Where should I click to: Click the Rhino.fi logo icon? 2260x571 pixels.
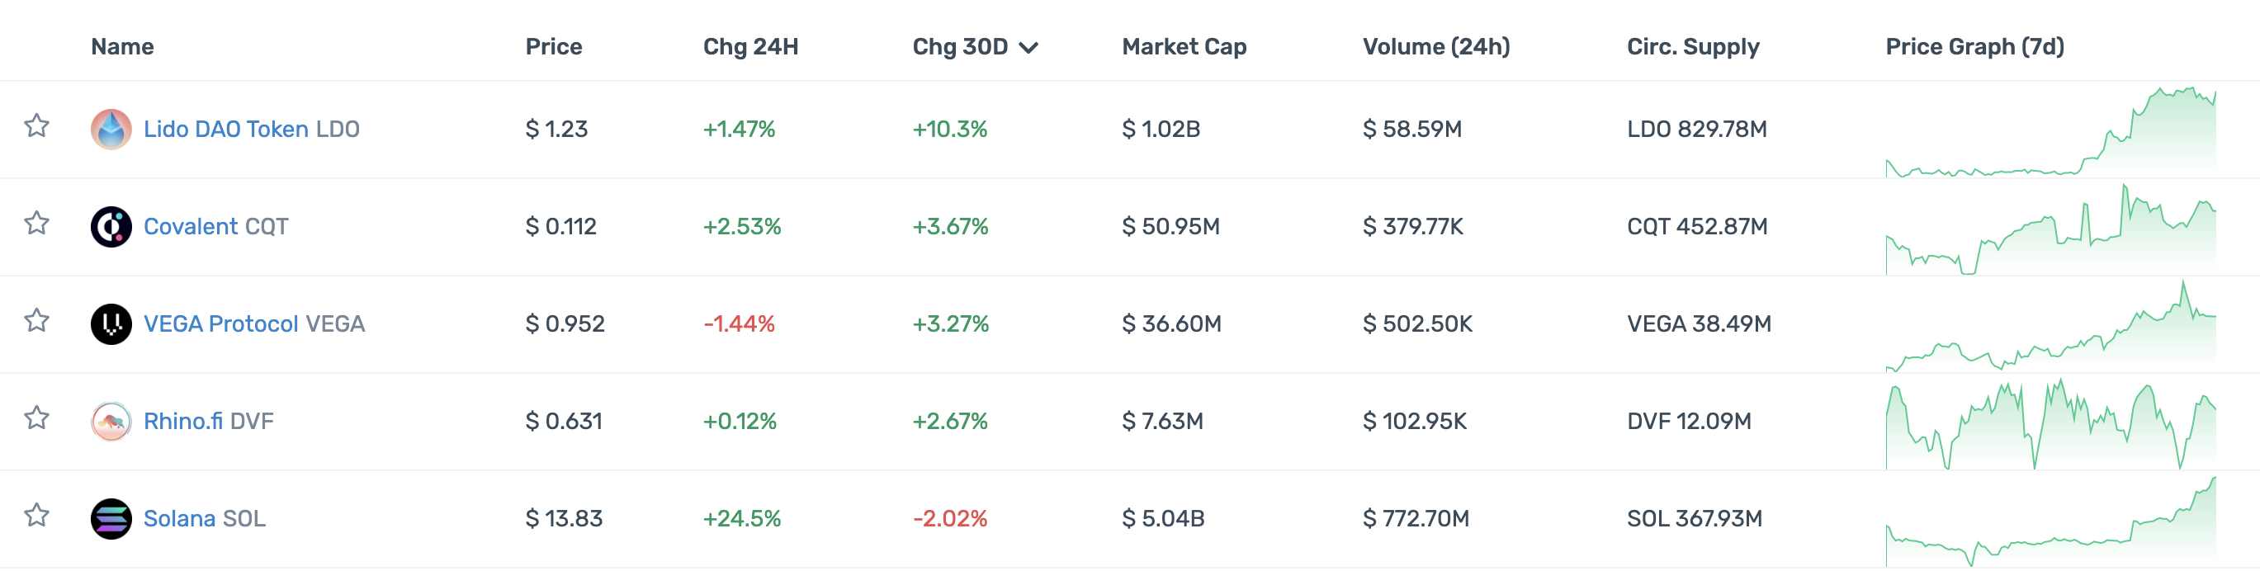(111, 422)
